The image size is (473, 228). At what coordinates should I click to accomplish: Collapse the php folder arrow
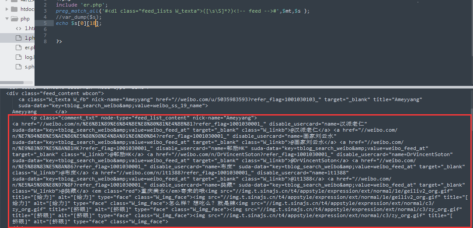click(x=7, y=19)
